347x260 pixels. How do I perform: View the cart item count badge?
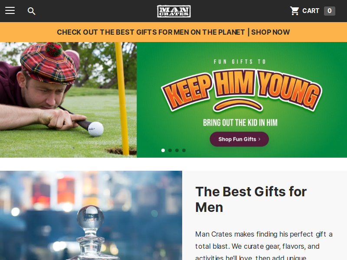[330, 11]
